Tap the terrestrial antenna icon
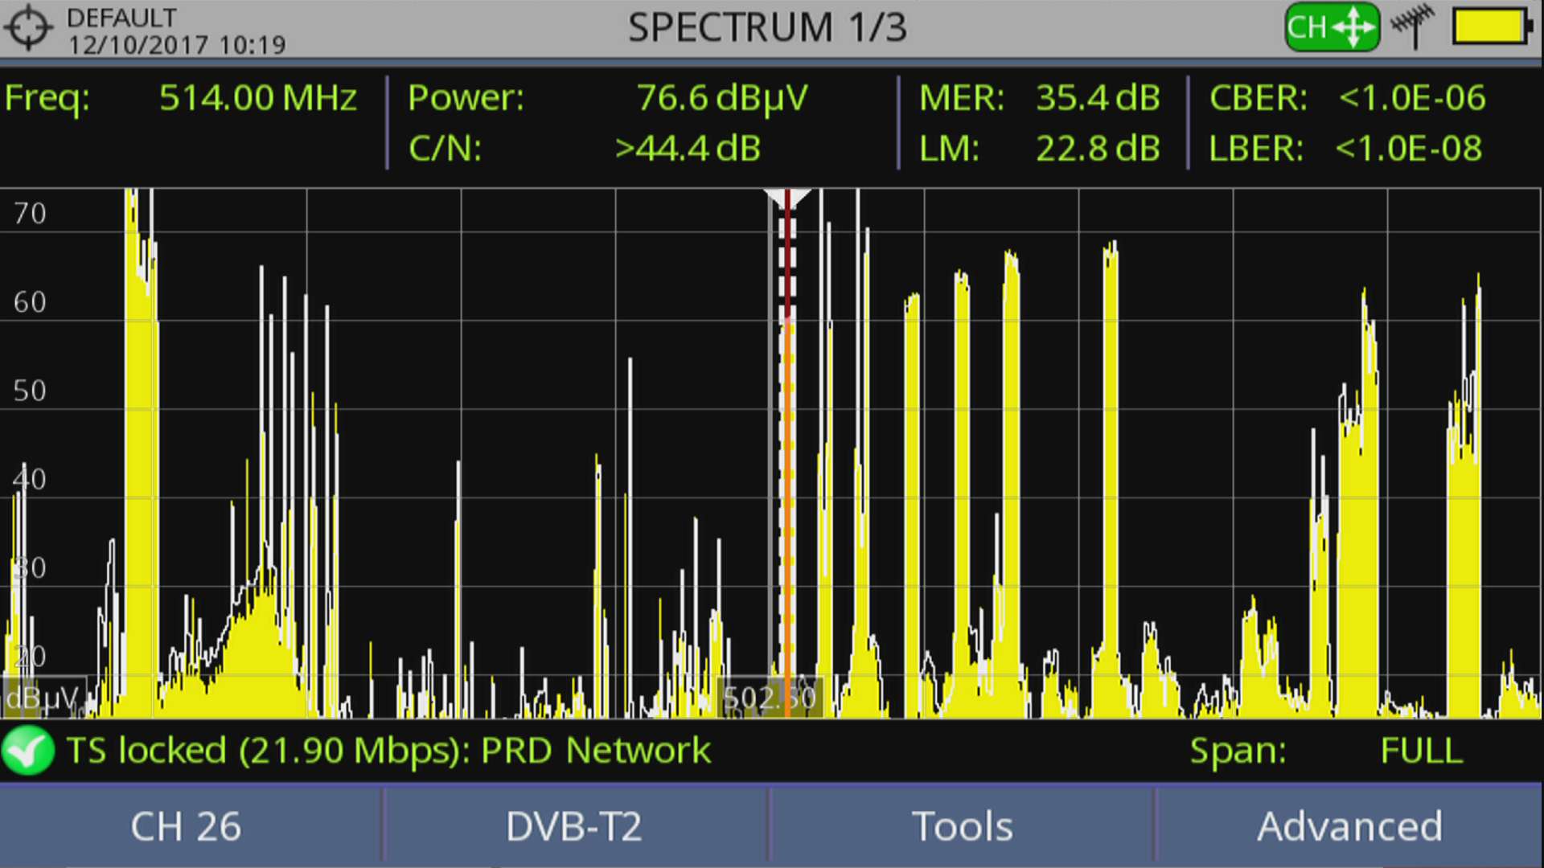 (x=1413, y=27)
